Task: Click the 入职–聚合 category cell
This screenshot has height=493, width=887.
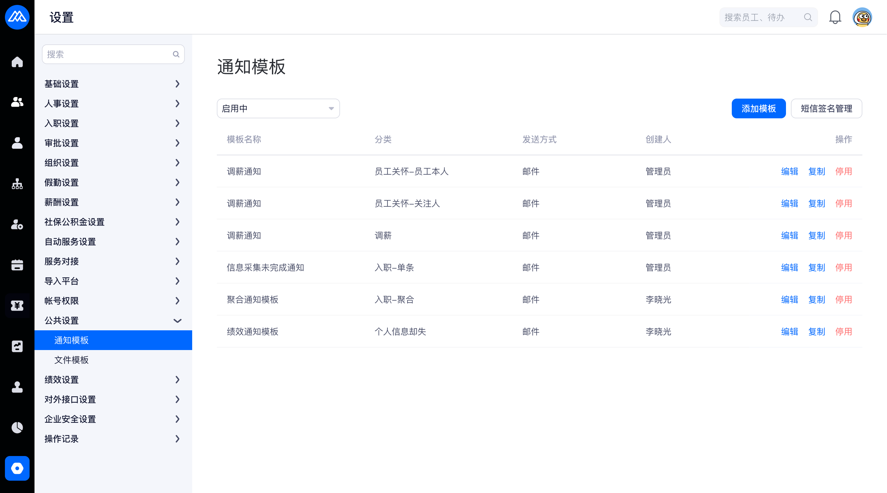Action: point(394,299)
